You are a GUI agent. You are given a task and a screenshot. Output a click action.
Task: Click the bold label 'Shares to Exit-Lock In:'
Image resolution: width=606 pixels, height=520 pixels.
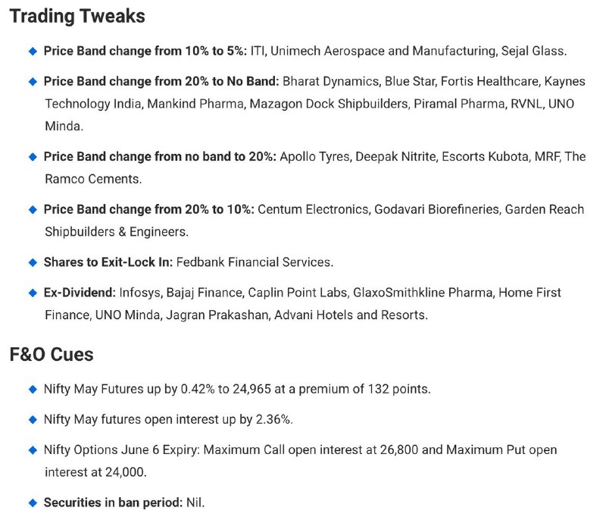click(x=108, y=262)
